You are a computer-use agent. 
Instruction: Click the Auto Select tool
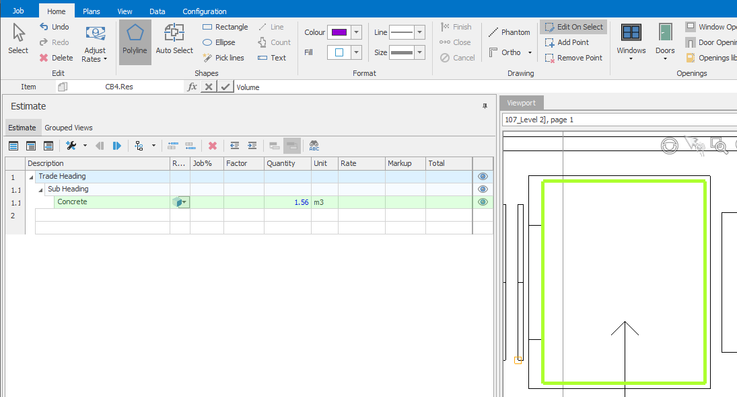pyautogui.click(x=174, y=42)
